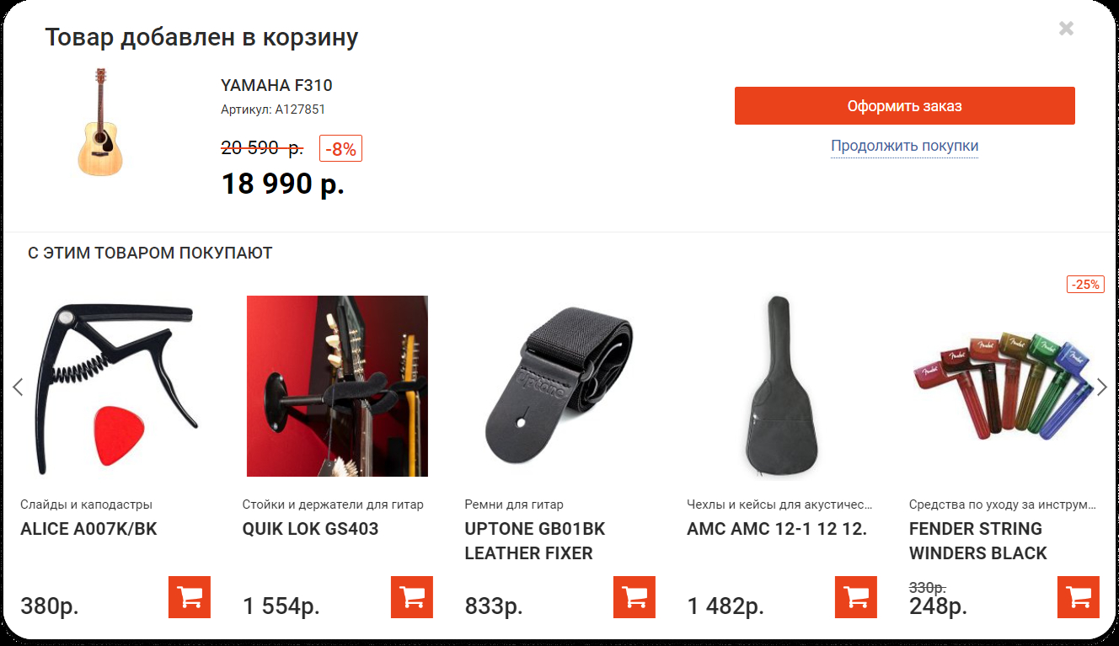Open category Ремни для гитар
This screenshot has height=646, width=1119.
[x=514, y=505]
